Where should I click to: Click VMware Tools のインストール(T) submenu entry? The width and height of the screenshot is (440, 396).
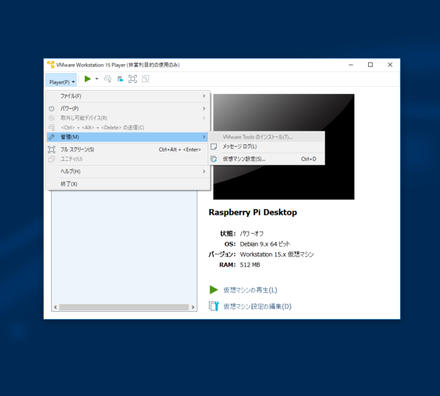pyautogui.click(x=267, y=137)
